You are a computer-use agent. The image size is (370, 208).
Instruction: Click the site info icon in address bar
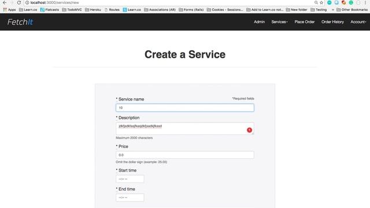point(27,2)
